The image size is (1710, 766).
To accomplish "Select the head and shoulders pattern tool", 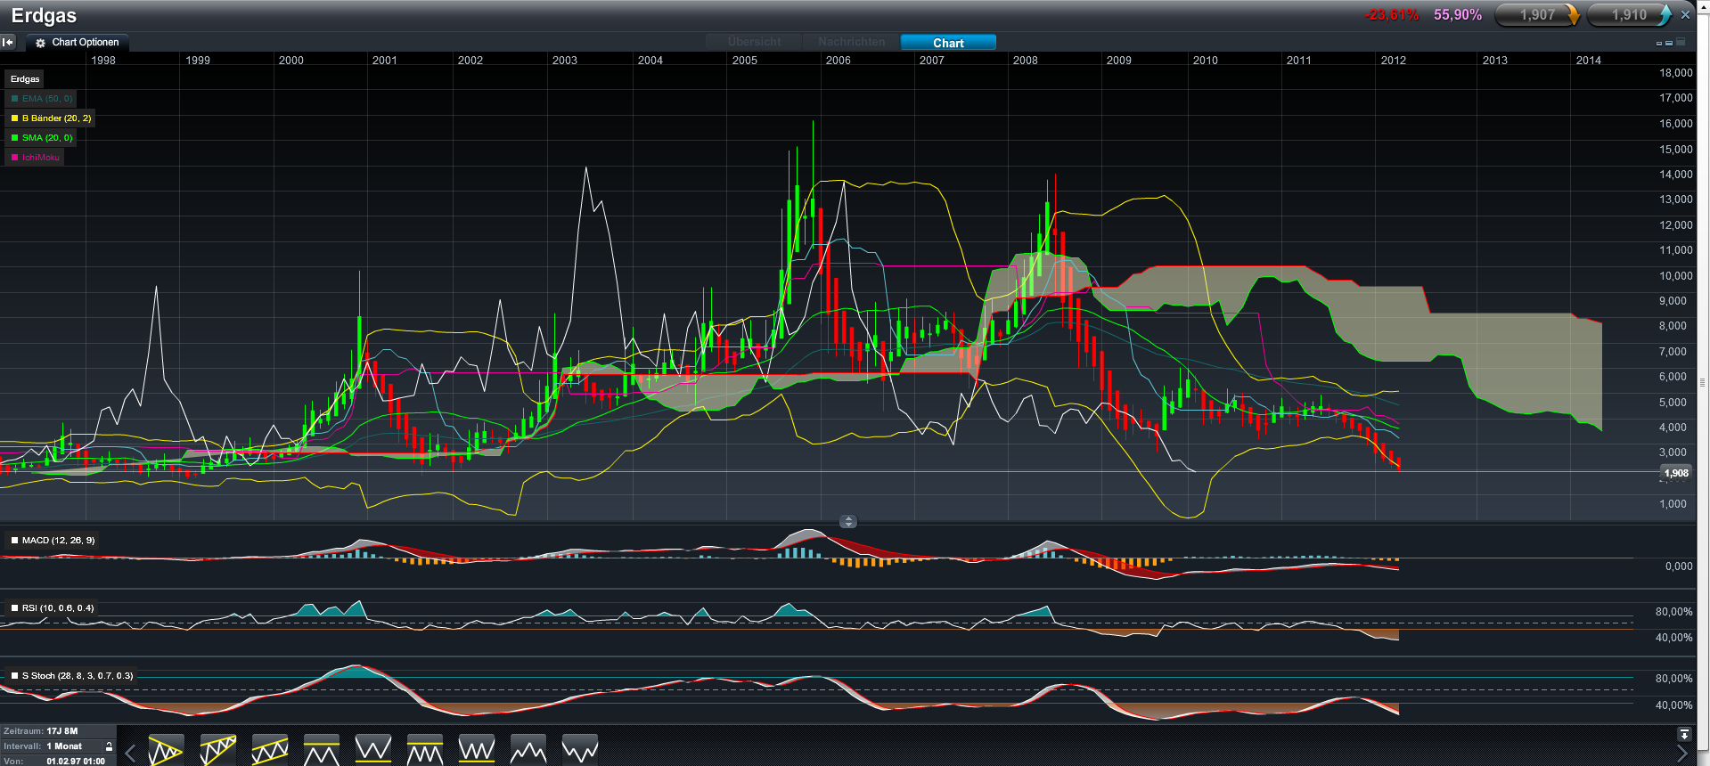I will point(528,750).
